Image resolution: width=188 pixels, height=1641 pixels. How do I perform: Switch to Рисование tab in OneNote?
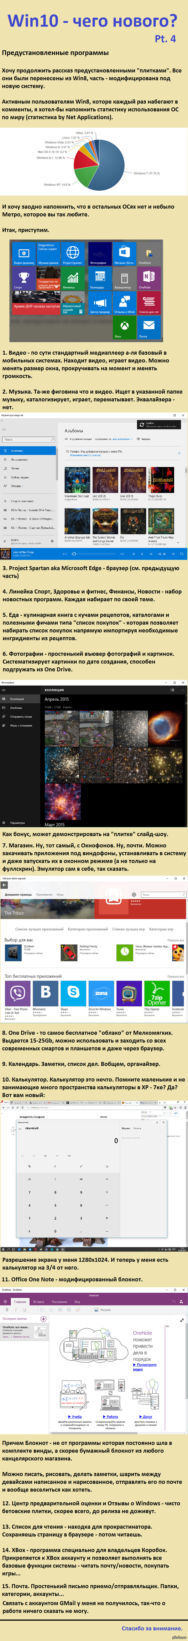pos(59,1301)
